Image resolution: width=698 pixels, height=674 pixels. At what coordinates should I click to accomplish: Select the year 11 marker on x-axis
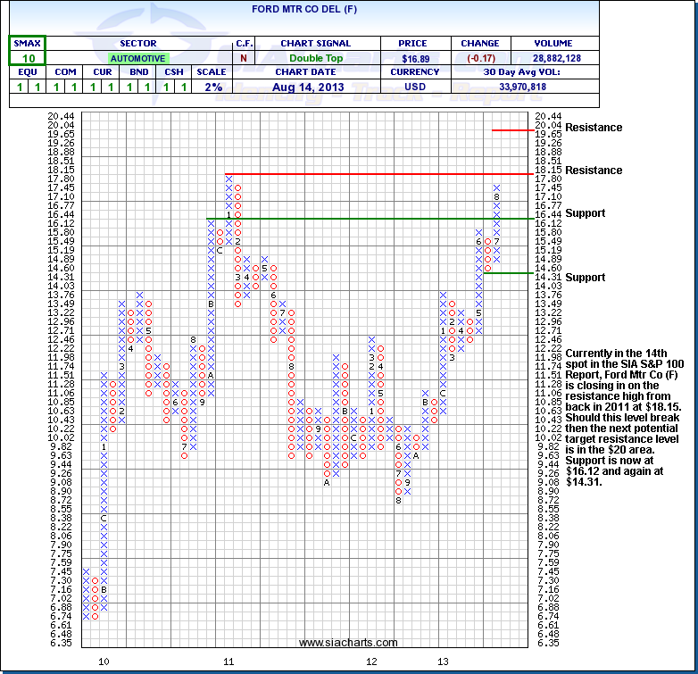pos(229,662)
